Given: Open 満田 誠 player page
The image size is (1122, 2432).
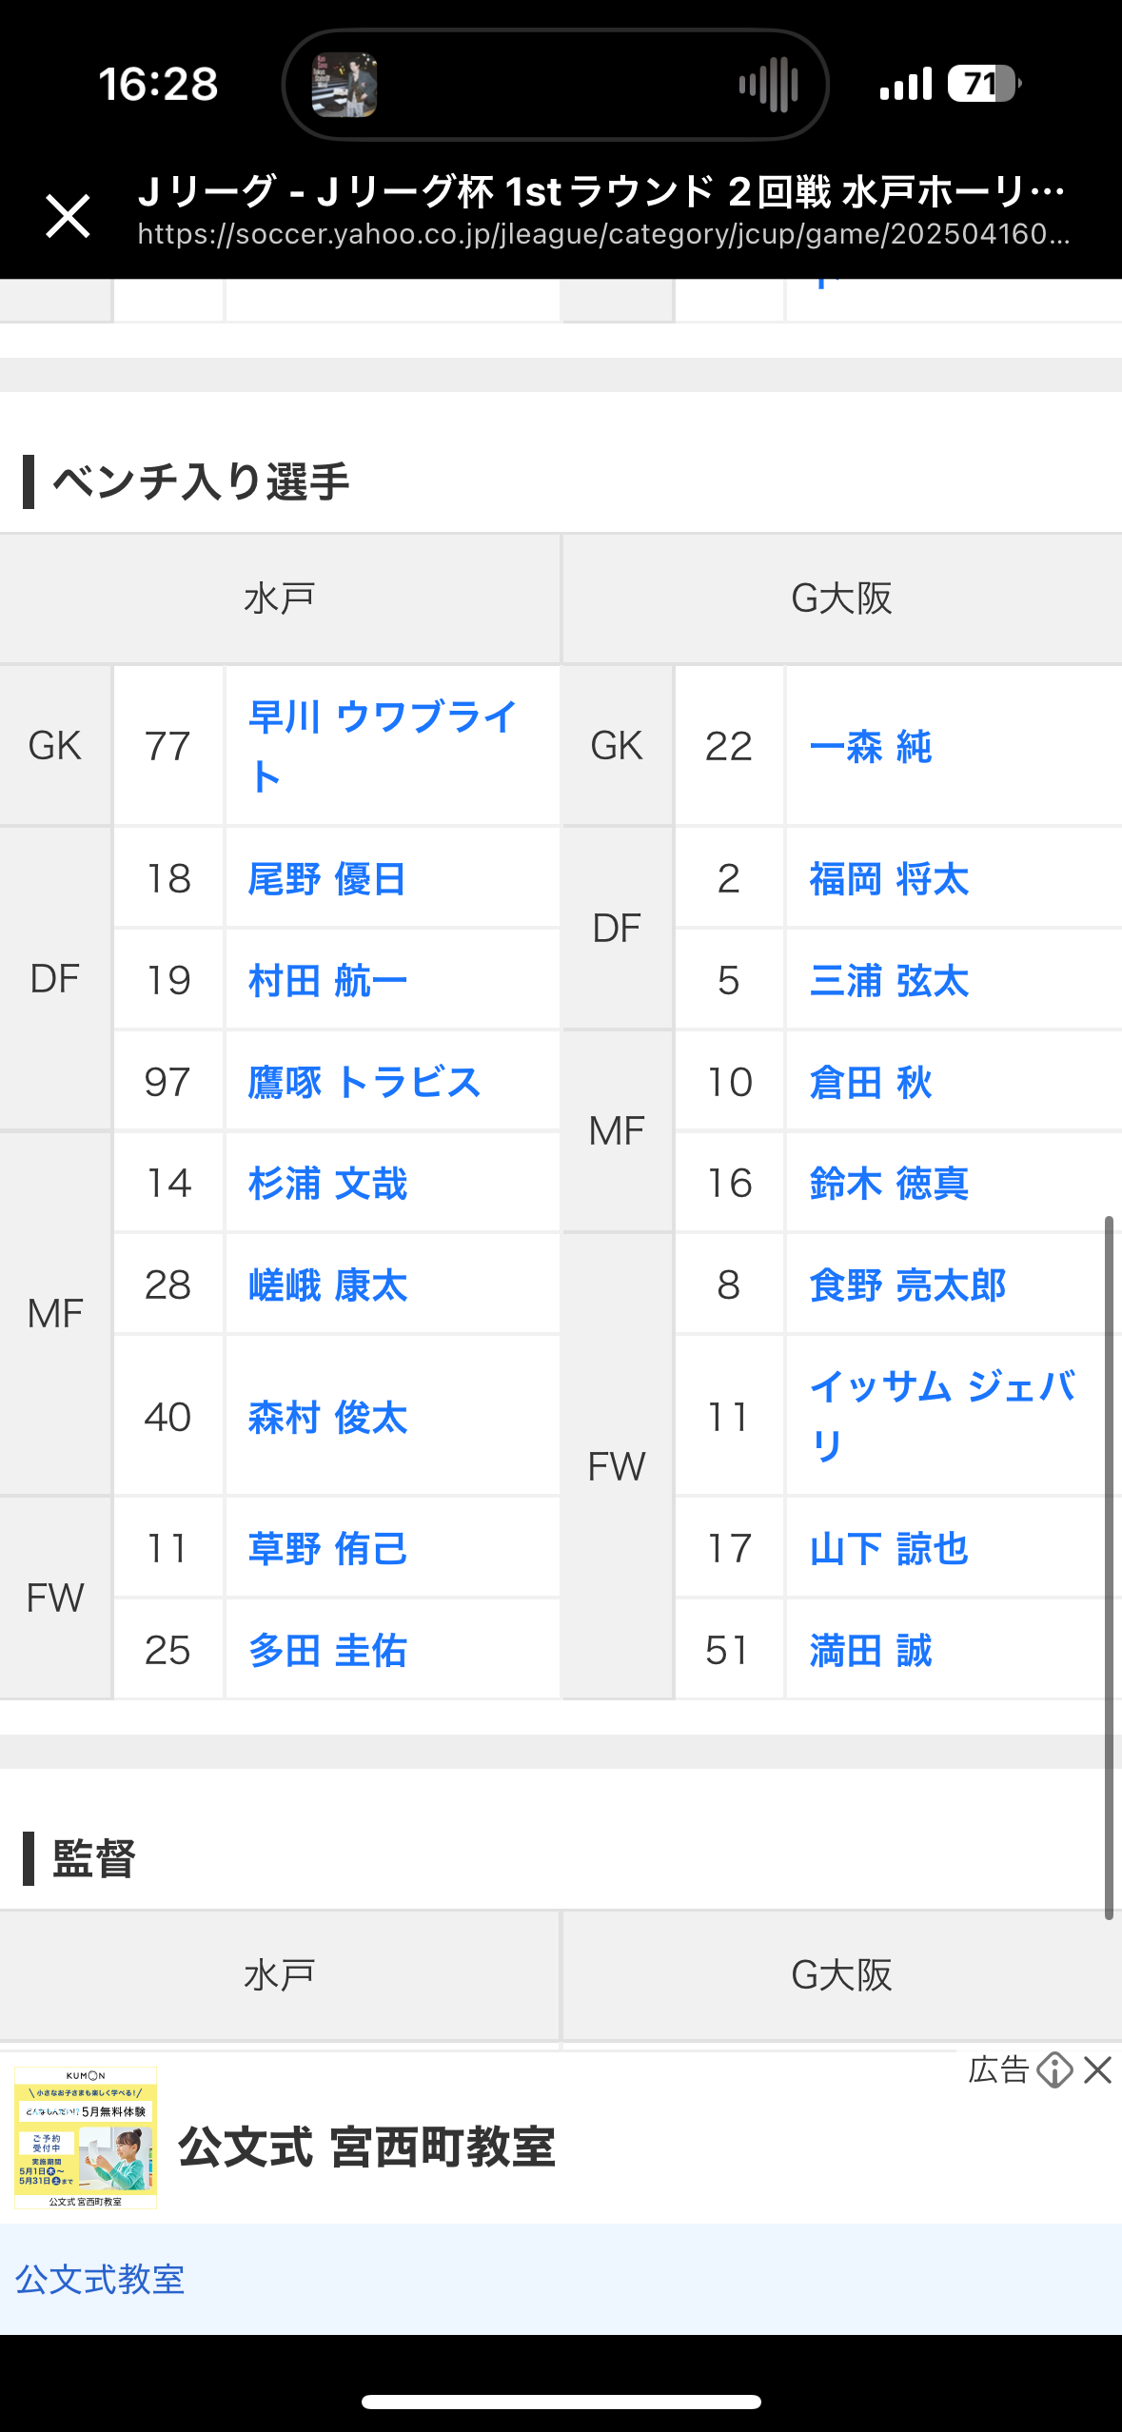Looking at the screenshot, I should point(871,1650).
